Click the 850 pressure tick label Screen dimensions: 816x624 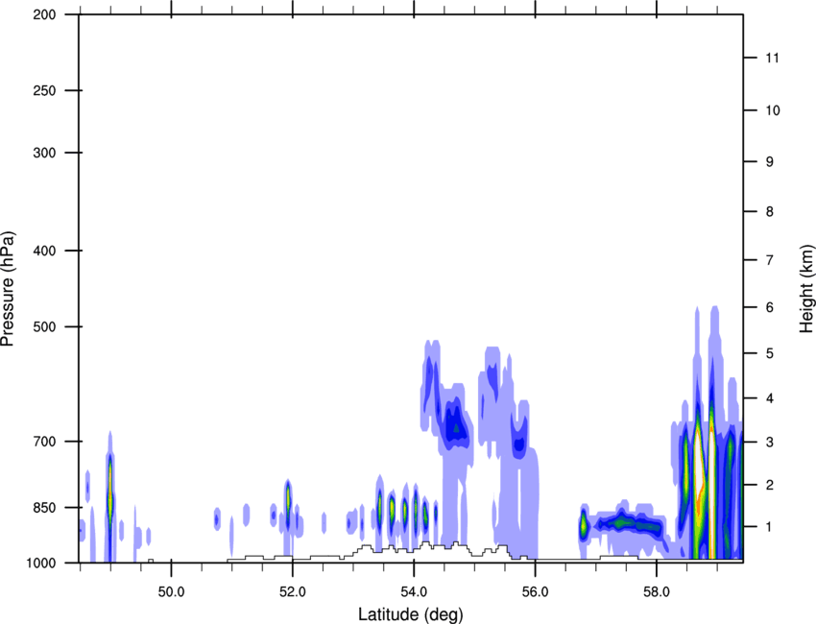coord(44,508)
